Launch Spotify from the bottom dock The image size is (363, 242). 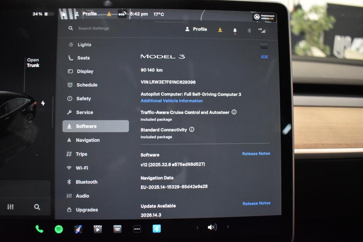click(x=59, y=229)
